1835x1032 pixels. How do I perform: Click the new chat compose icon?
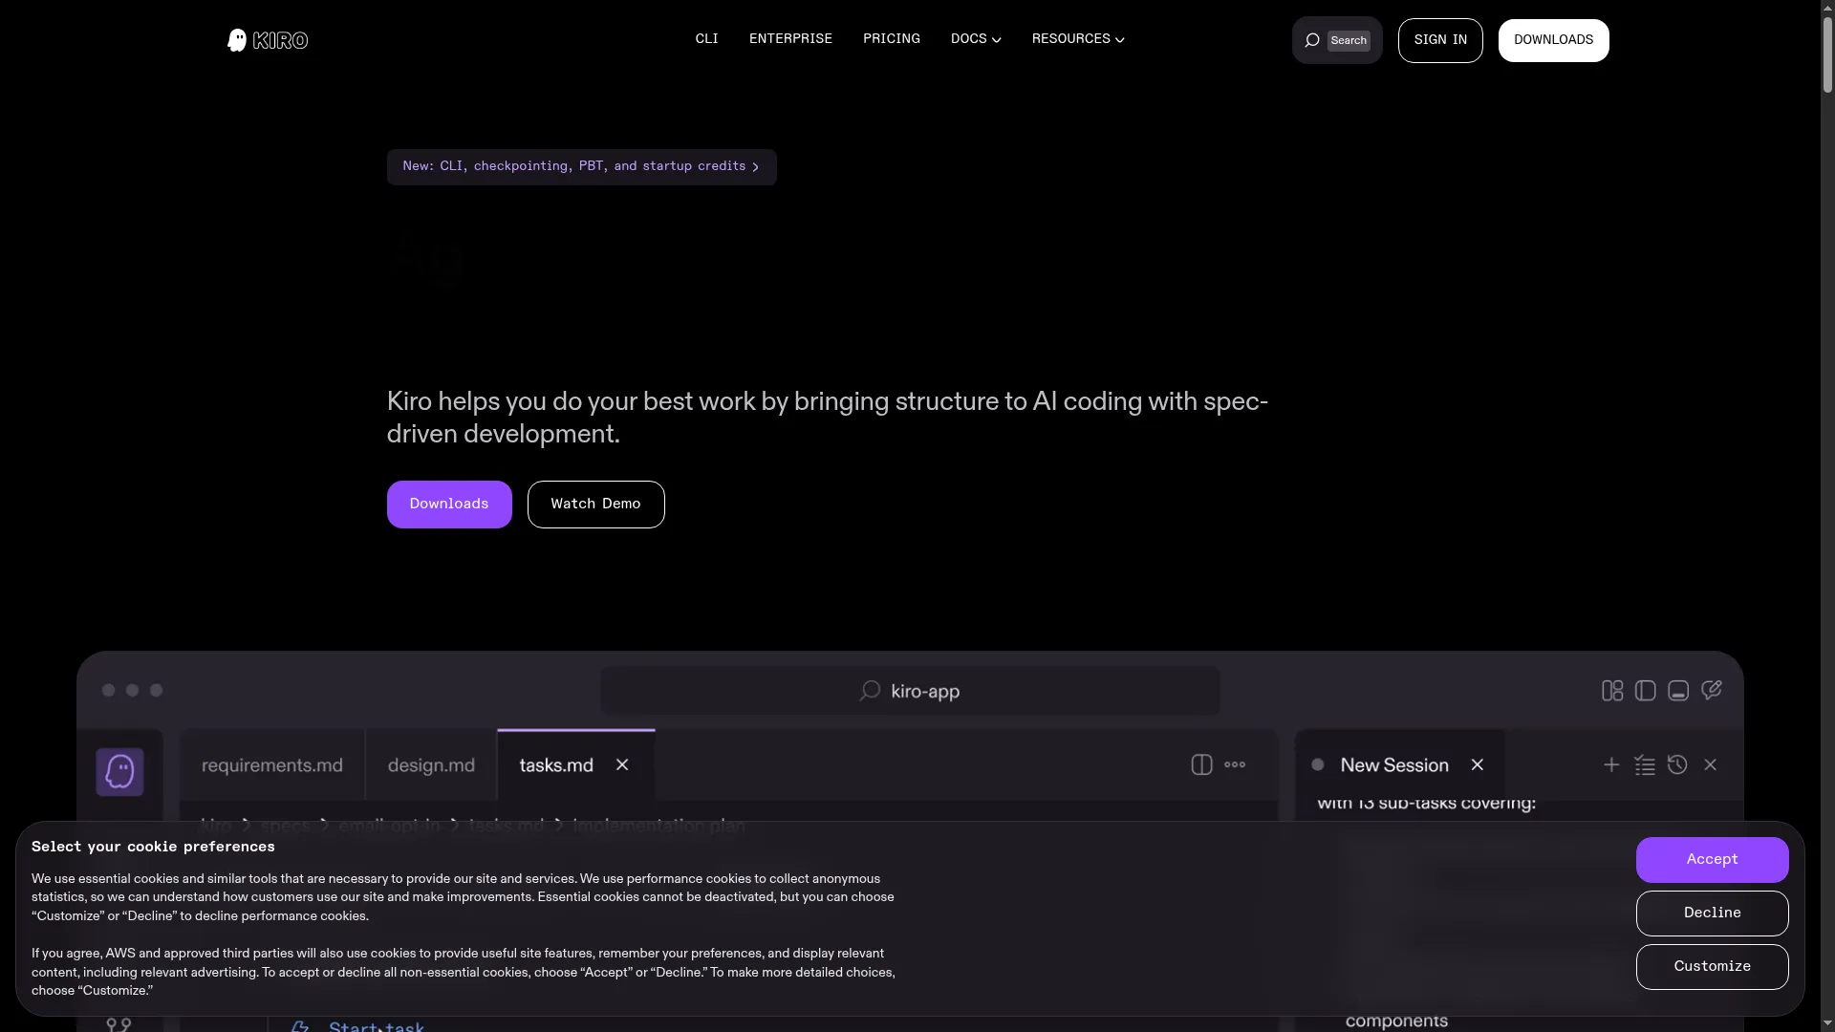pos(1711,690)
